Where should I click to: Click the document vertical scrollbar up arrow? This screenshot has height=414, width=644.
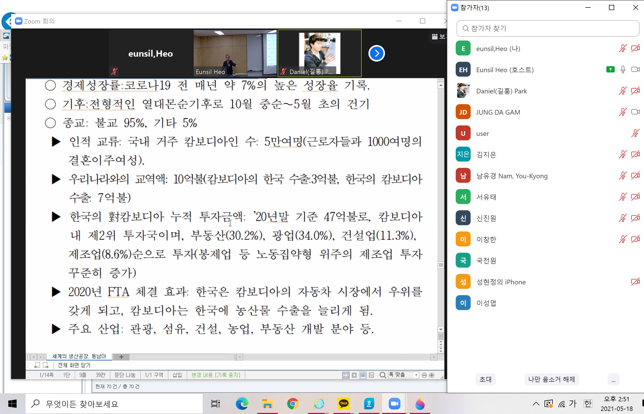441,85
